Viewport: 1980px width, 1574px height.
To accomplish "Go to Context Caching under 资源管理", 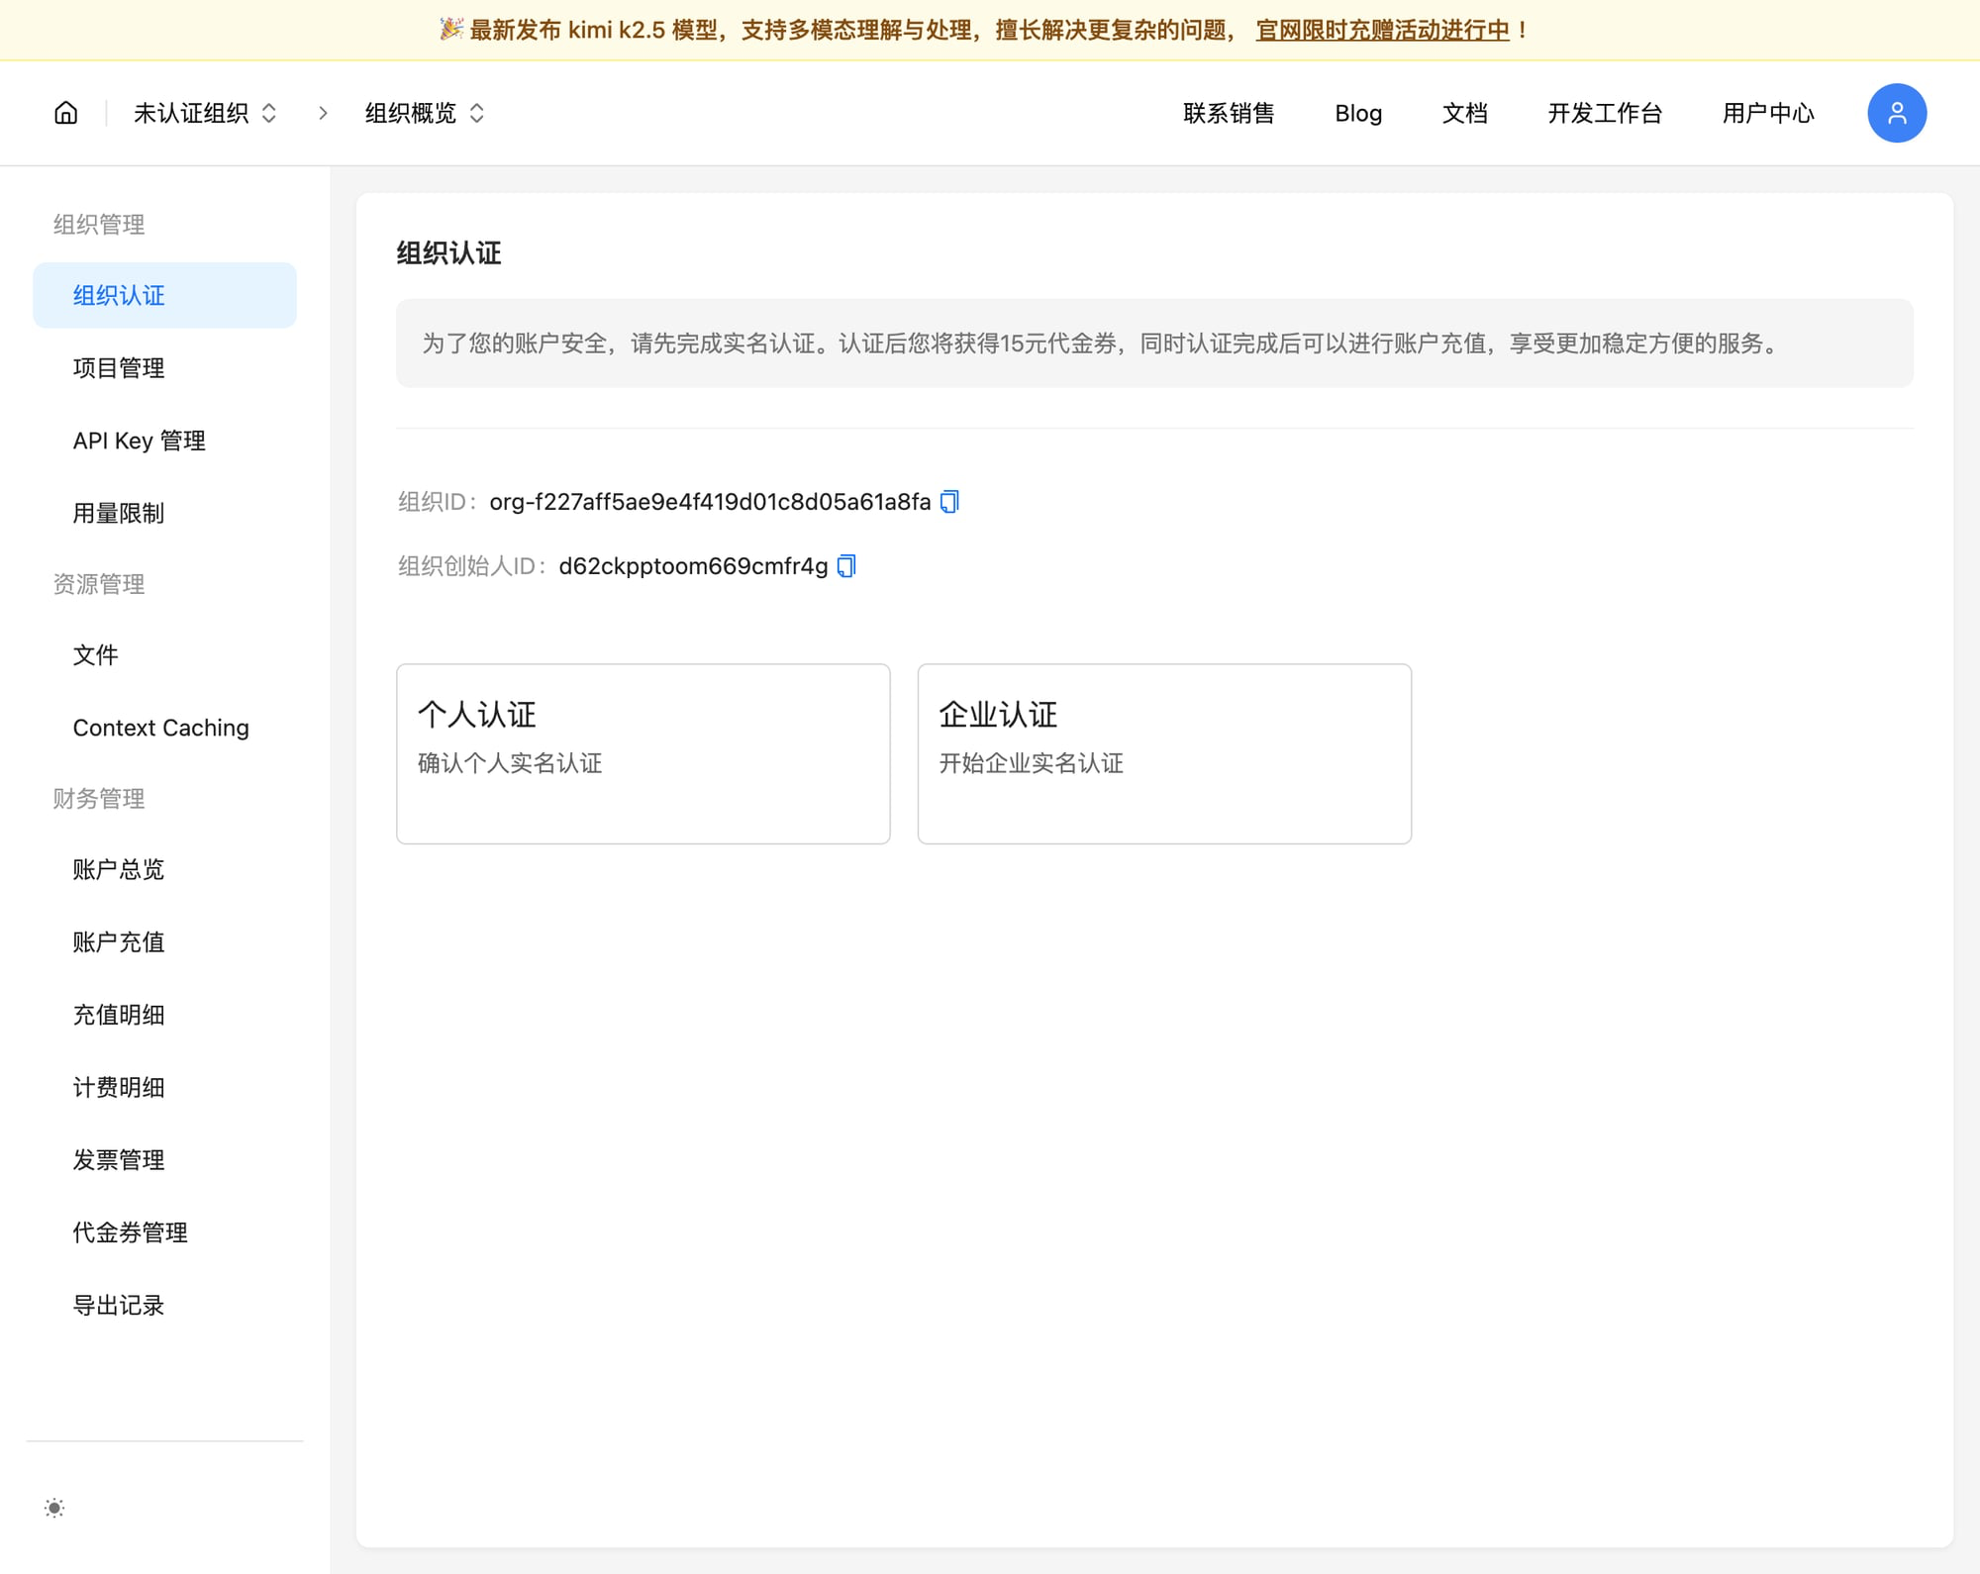I will (160, 728).
